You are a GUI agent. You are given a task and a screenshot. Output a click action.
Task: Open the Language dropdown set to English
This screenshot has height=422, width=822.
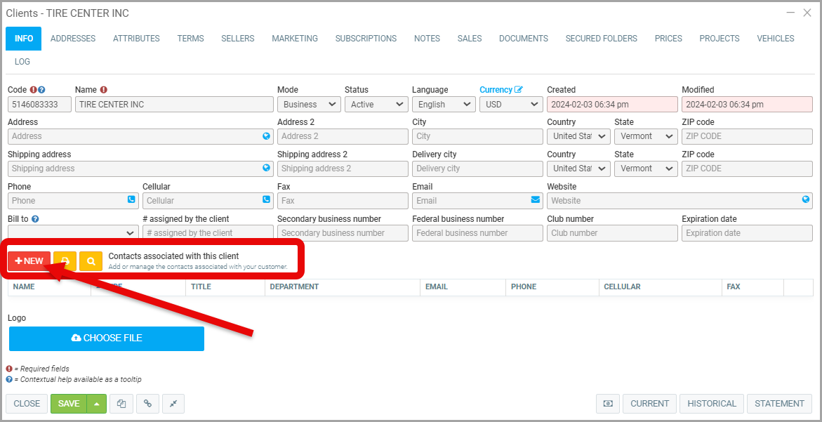click(443, 105)
